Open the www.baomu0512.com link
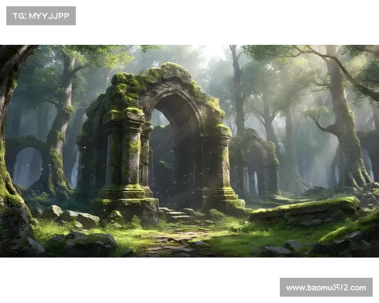379x303 pixels. [x=325, y=288]
